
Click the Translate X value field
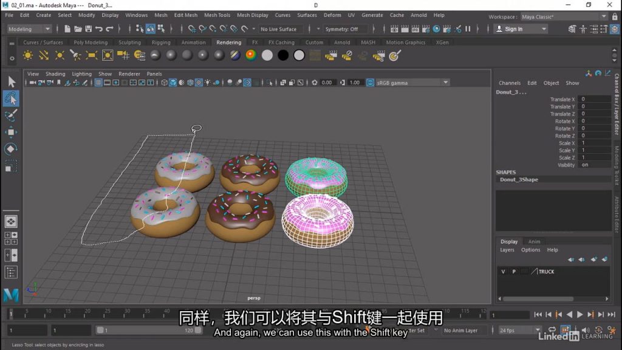point(594,99)
